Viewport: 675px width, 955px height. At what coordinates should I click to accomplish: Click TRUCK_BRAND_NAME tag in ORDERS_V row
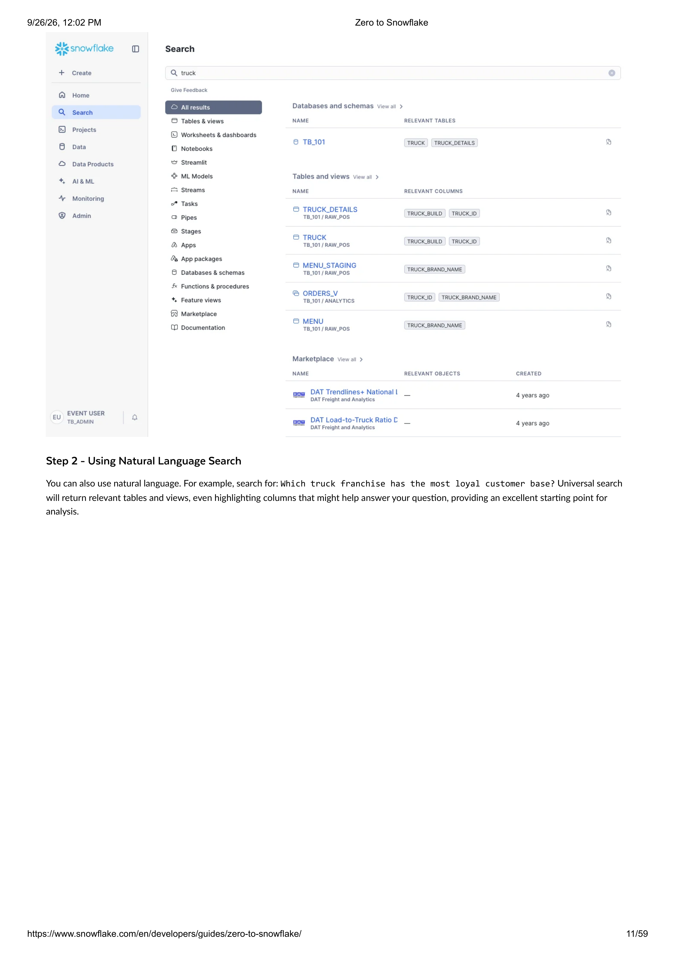point(469,297)
